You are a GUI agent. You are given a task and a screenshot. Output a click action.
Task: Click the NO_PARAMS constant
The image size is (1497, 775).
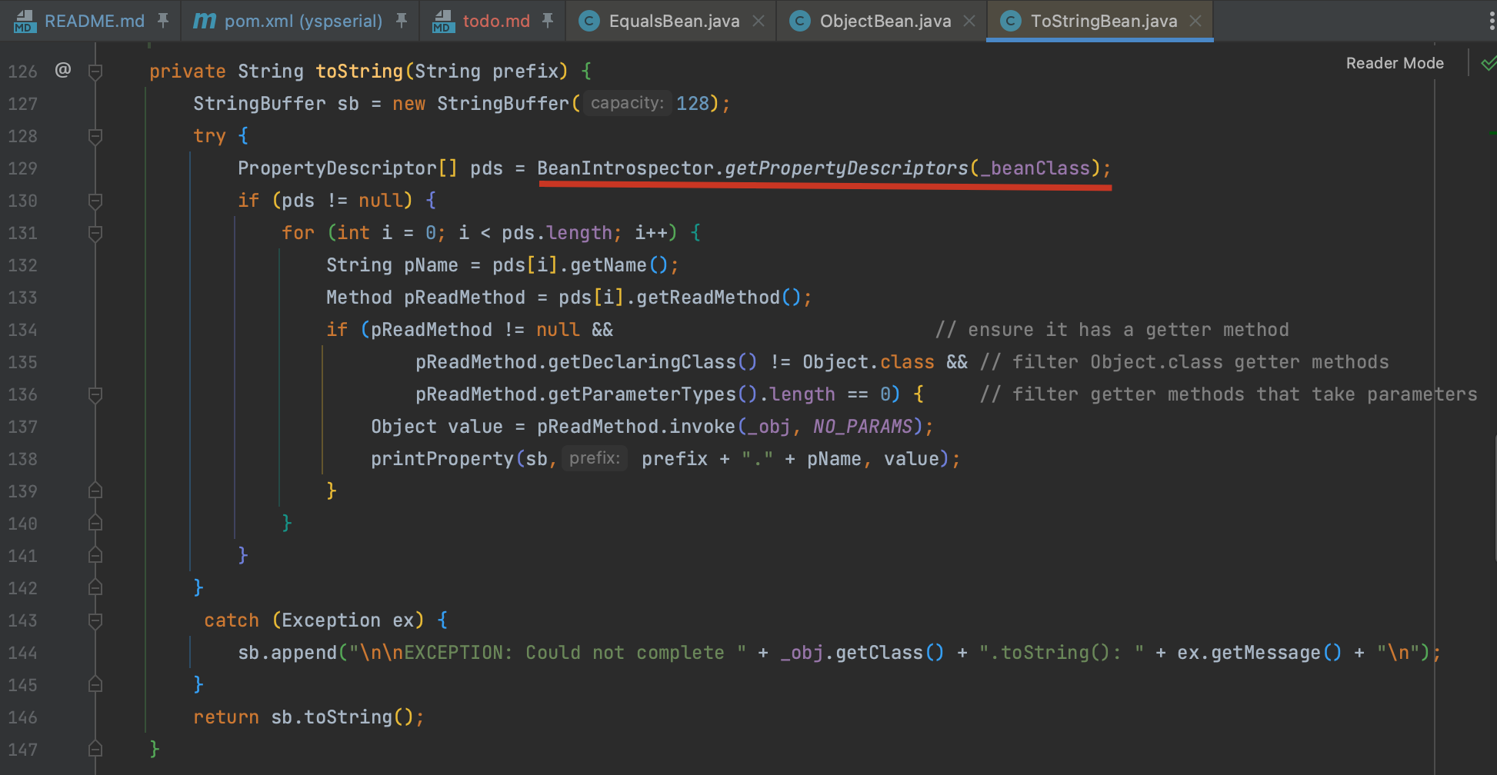tap(862, 427)
